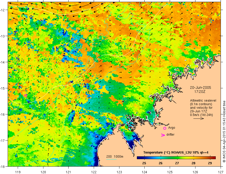Click the longitude axis label 124
Image resolution: width=226 pixels, height=174 pixels.
[x=145, y=172]
